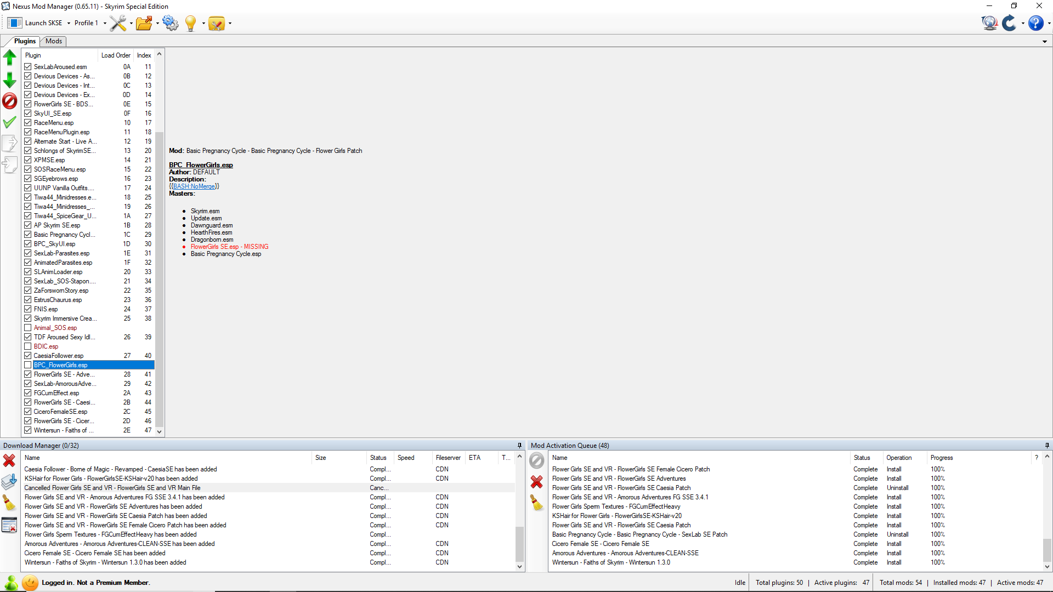Viewport: 1053px width, 592px height.
Task: Switch to the Plugins tab
Action: click(25, 41)
